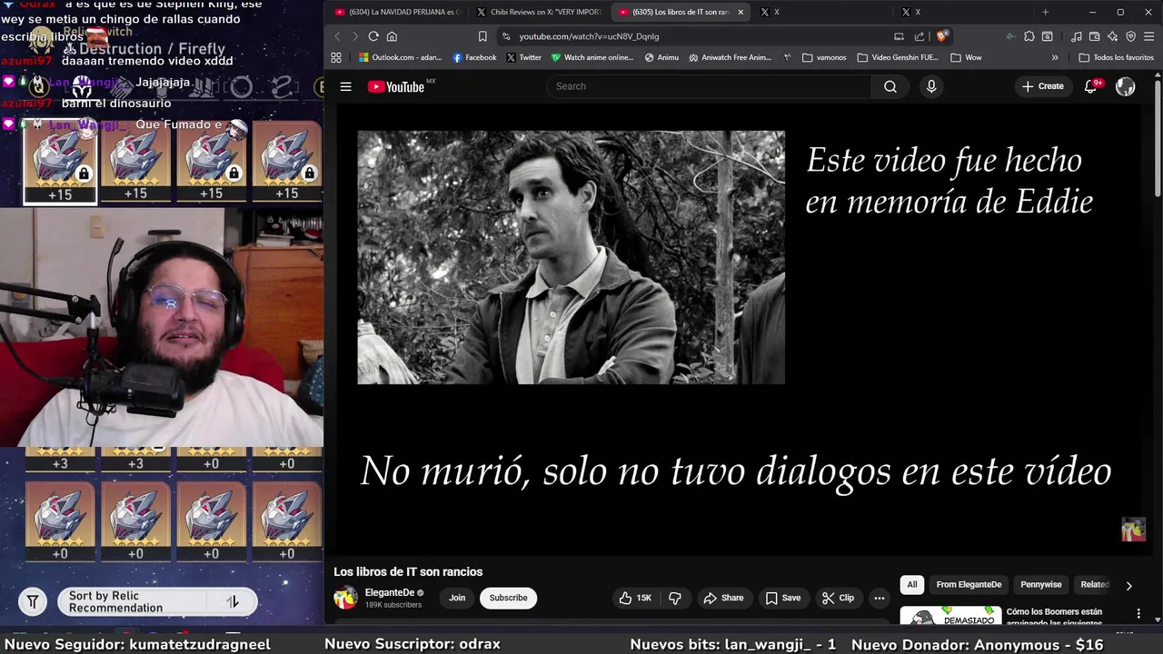Image resolution: width=1163 pixels, height=654 pixels.
Task: Open Watch anime online bookmark
Action: pyautogui.click(x=592, y=57)
